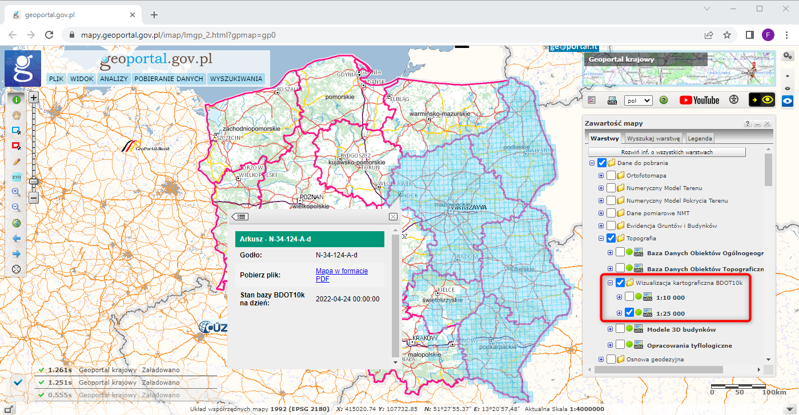Image resolution: width=799 pixels, height=415 pixels.
Task: Expand the Numeryczny Model Terenu node
Action: (x=601, y=188)
